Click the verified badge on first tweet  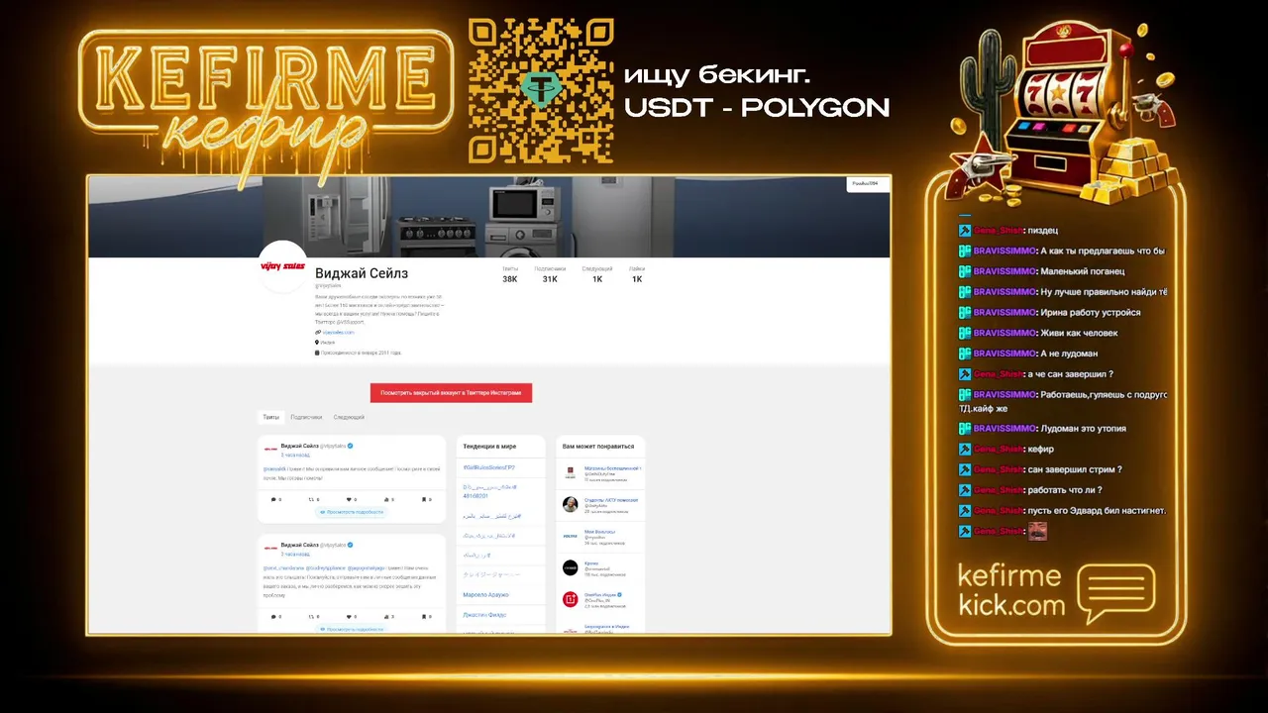(351, 447)
